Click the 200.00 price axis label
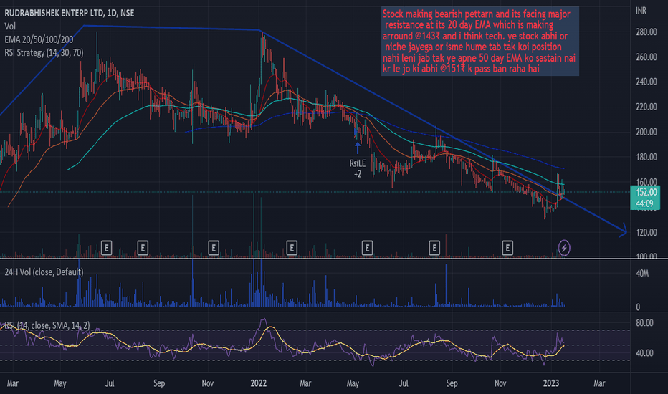The height and width of the screenshot is (394, 668). pyautogui.click(x=646, y=132)
